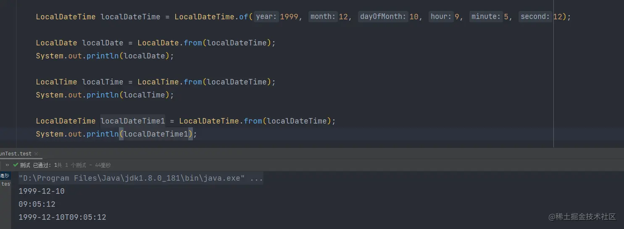Click the 'year:' parameter hint
Image resolution: width=624 pixels, height=229 pixels.
(266, 17)
